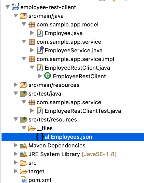Click the EmployeeRestClientTest.java file icon
Viewport: 144px width, 183px height.
[x=40, y=111]
